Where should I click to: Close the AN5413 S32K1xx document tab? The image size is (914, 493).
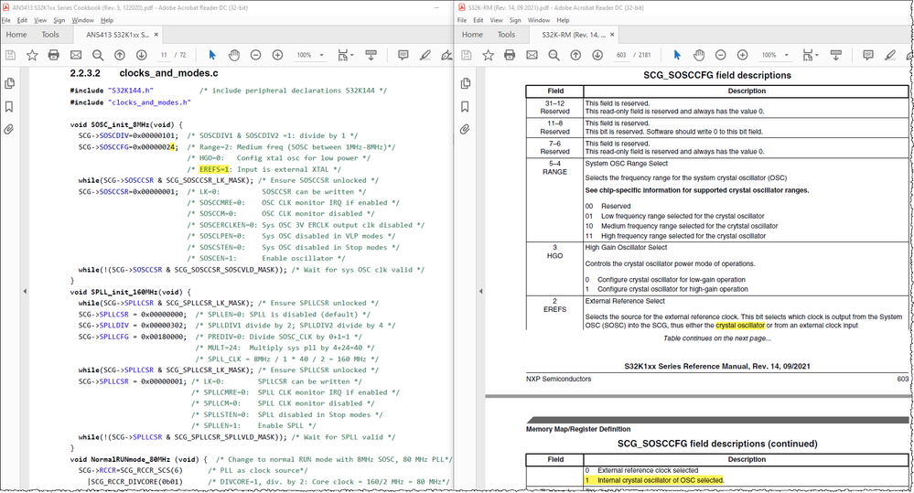(x=156, y=35)
